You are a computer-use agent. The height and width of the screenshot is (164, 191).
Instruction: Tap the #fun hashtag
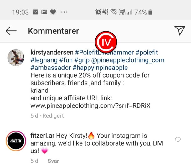[x=66, y=60]
